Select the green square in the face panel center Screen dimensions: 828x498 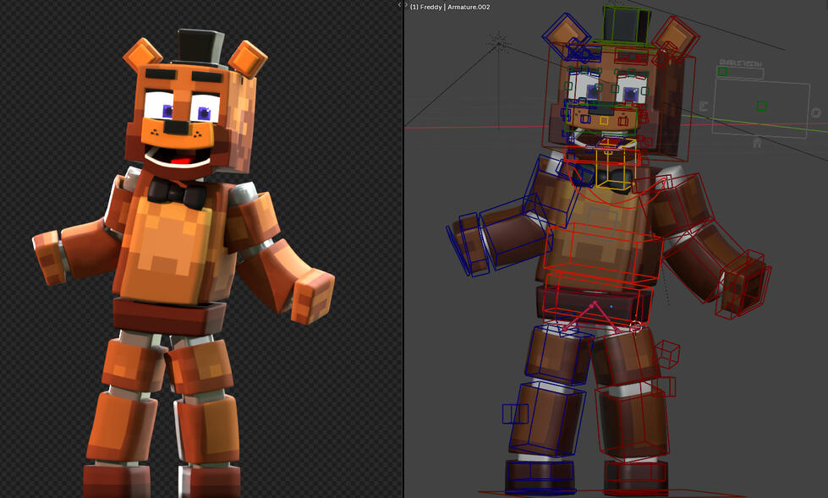click(761, 107)
